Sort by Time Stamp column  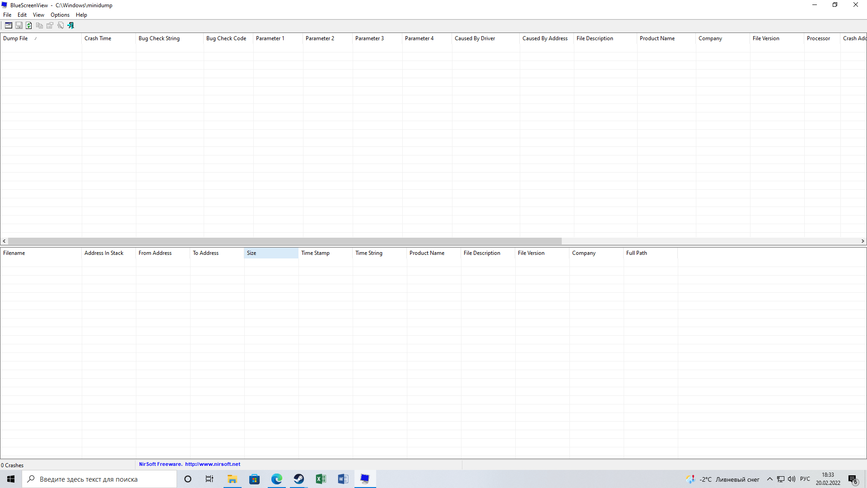point(325,253)
